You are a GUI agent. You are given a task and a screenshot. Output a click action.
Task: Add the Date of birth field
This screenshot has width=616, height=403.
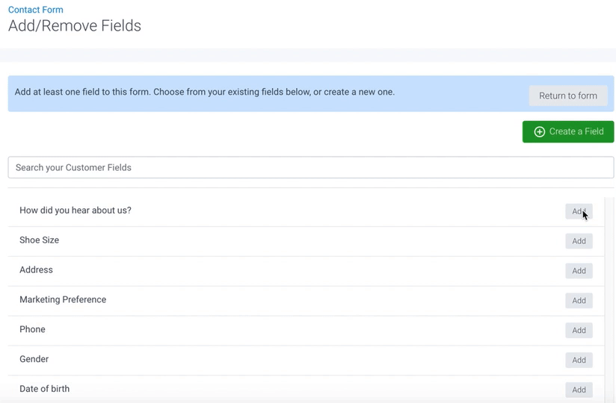579,390
